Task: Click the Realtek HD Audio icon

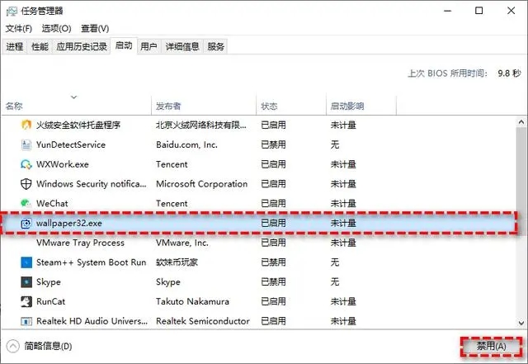Action: [x=26, y=321]
